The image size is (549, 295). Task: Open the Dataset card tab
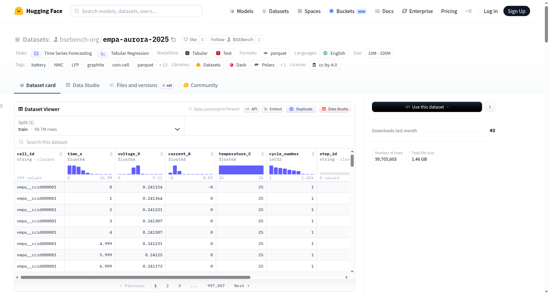37,85
